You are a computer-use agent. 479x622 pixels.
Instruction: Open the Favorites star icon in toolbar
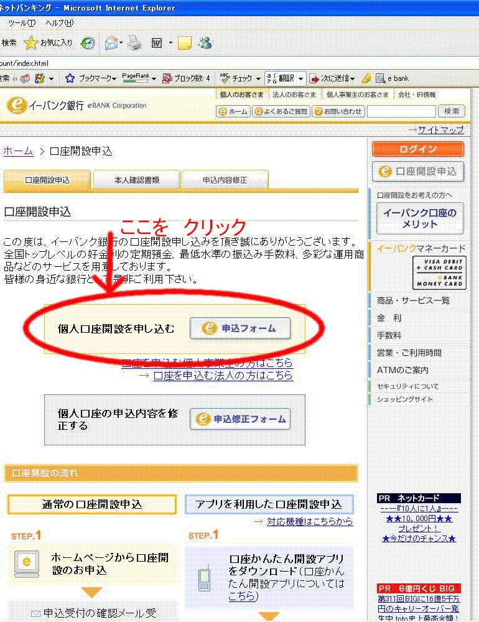pyautogui.click(x=30, y=43)
